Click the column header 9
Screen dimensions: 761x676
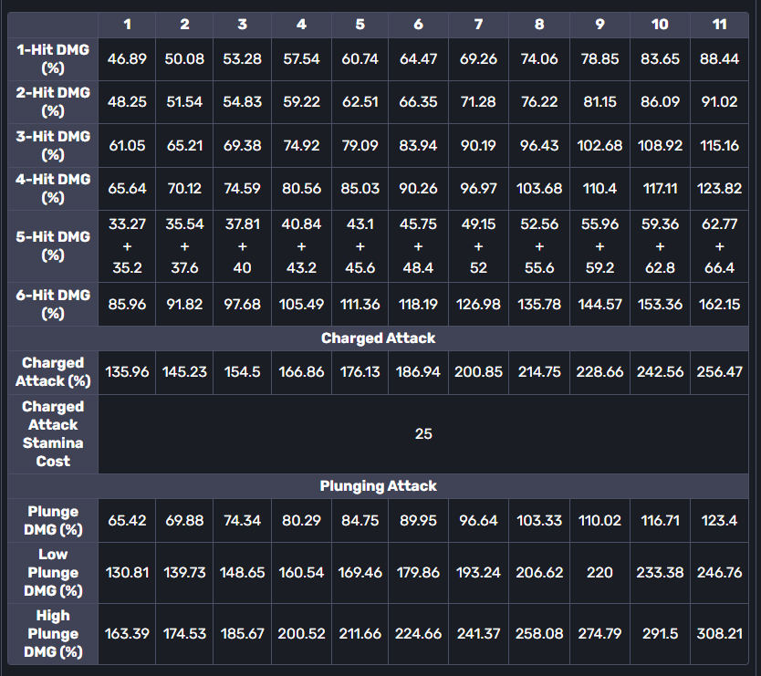tap(599, 25)
